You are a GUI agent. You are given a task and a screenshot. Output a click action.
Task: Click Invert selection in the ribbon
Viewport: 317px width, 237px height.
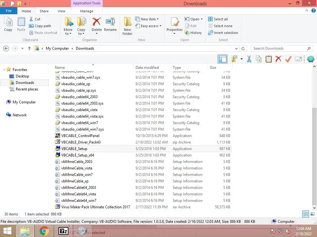click(x=223, y=33)
